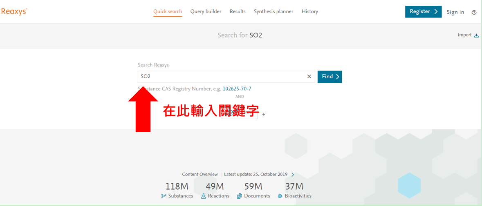Go to the Results tab
Viewport: 482px width, 206px height.
click(238, 12)
